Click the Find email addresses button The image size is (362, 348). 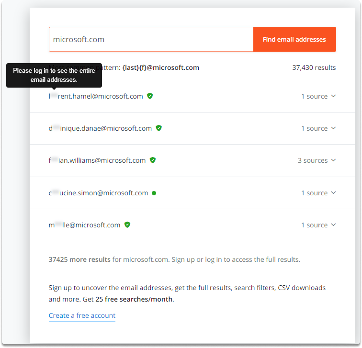(294, 39)
